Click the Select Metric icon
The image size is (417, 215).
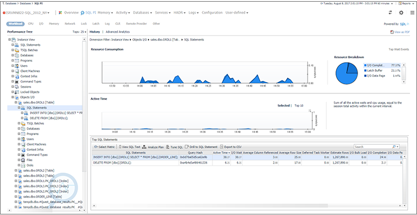(x=96, y=147)
